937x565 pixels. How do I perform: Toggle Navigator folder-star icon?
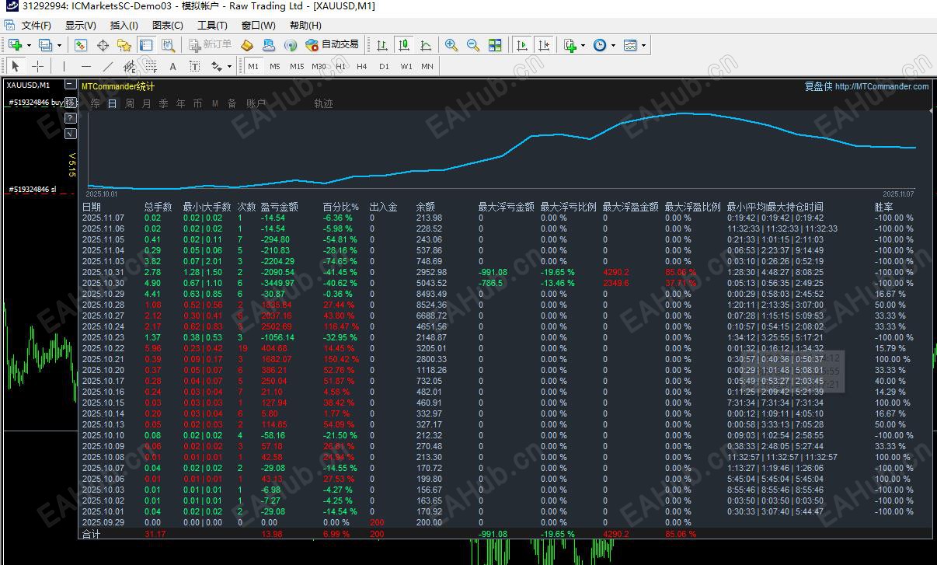(124, 45)
